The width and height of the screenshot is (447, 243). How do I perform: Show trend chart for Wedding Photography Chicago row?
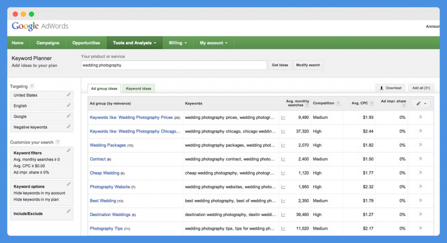point(283,132)
